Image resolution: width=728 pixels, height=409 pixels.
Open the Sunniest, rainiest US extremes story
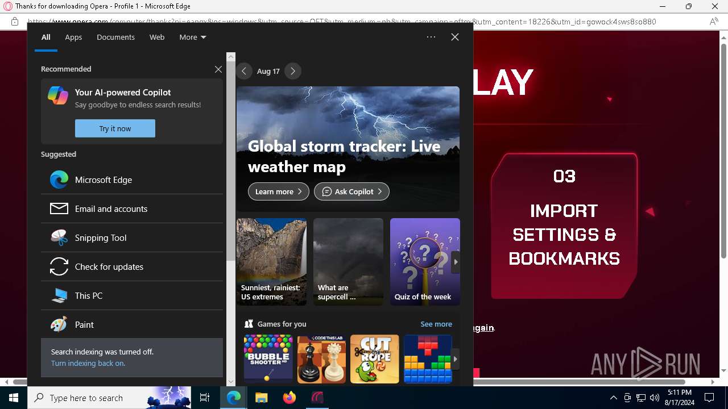tap(271, 262)
